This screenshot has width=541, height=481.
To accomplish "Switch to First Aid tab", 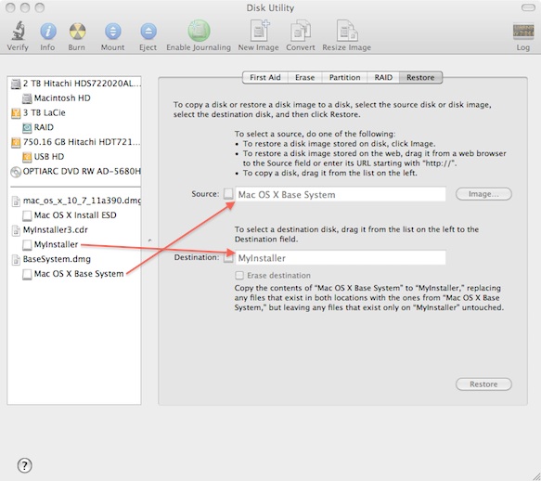I will [265, 77].
